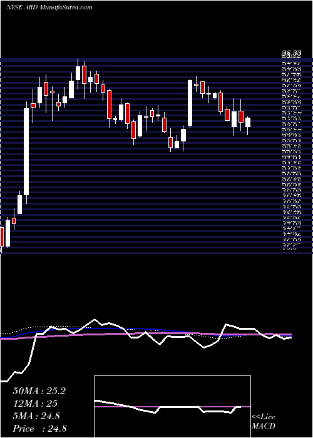The image size is (313, 438).
Task: Click the NYSE ARD MunafaSutra.com title text
Action: (x=49, y=8)
